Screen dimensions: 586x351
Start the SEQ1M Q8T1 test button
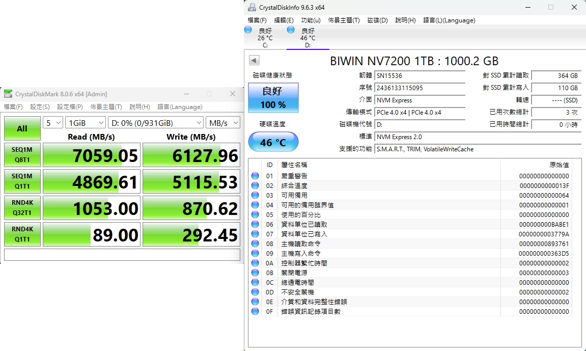(x=22, y=155)
